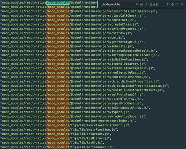Click the inherits.js line
186x149 pixels.
click(x=67, y=46)
